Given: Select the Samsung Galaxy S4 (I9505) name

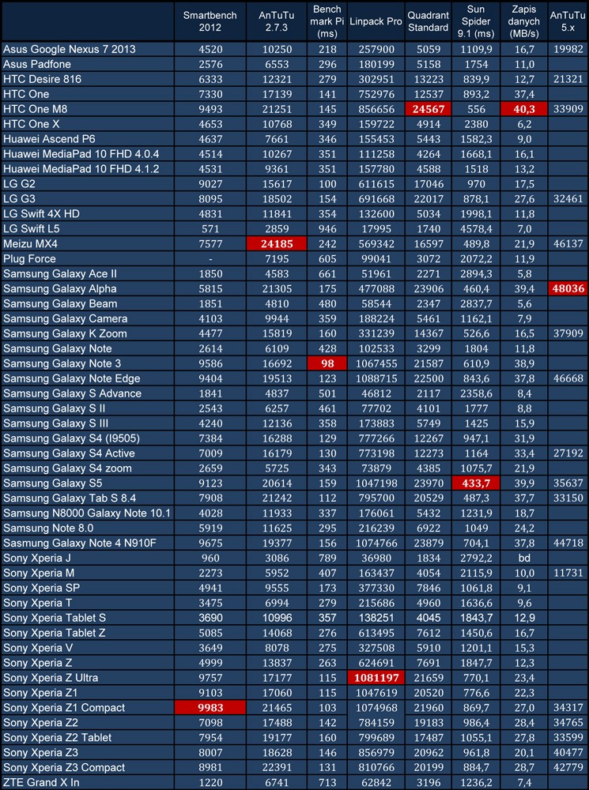Looking at the screenshot, I should point(71,438).
